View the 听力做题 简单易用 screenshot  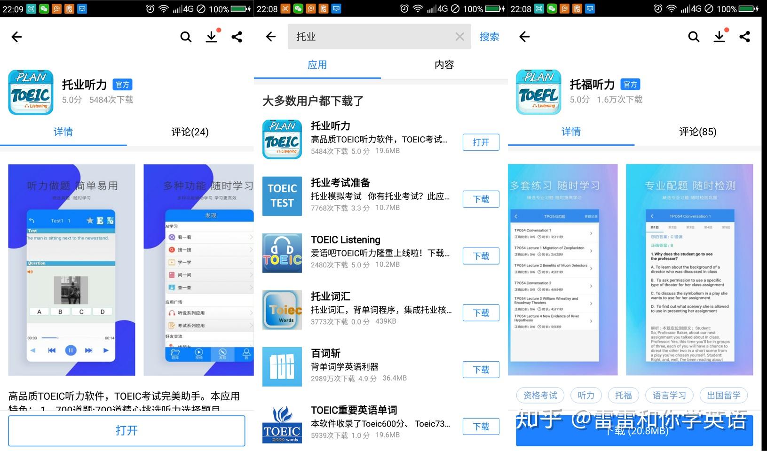71,270
